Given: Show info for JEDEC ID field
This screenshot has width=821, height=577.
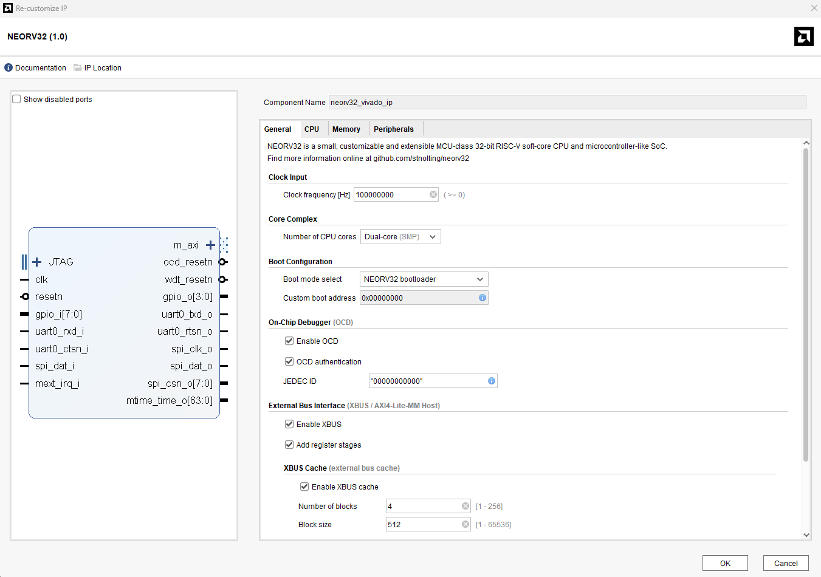Looking at the screenshot, I should (492, 381).
